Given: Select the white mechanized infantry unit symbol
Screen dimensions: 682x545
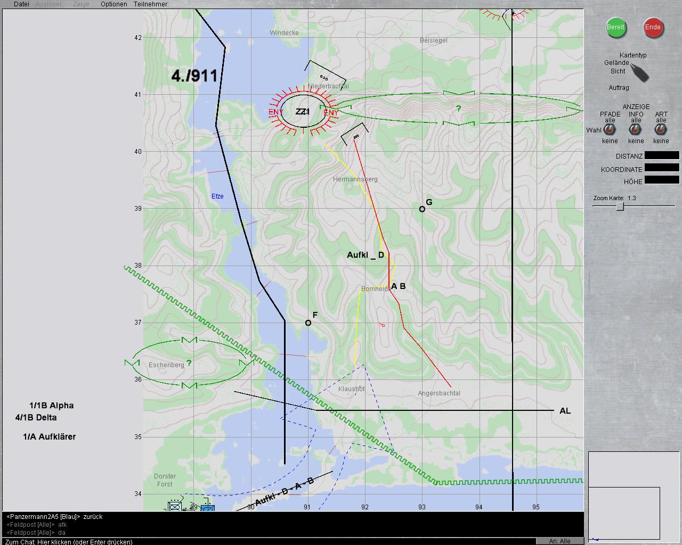Looking at the screenshot, I should pos(175,506).
